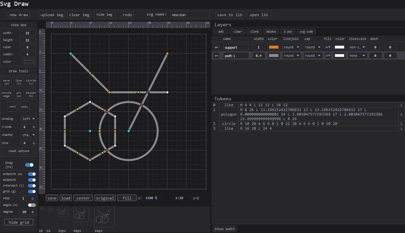
Task: Open the linescale dropdown showing non-s
Action: [358, 47]
